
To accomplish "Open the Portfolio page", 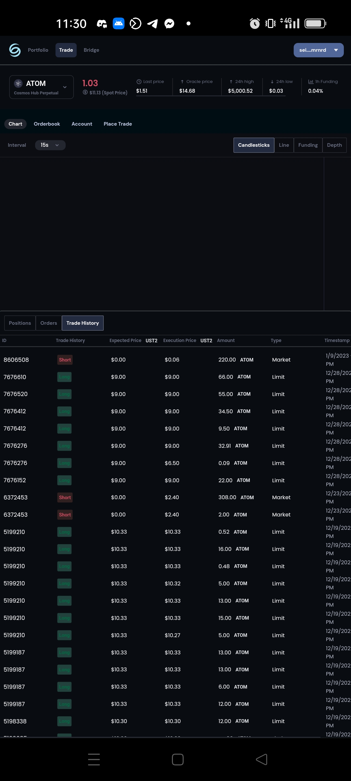I will (38, 50).
